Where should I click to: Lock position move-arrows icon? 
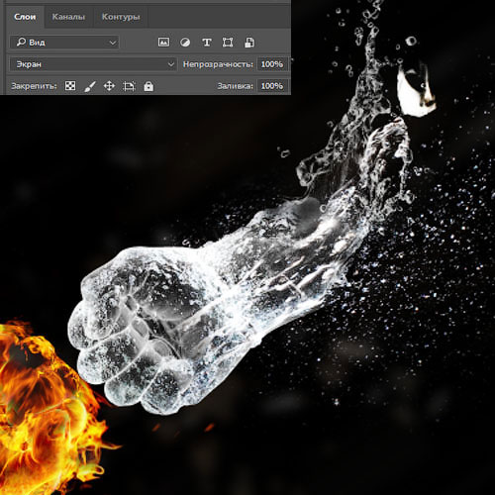coord(109,86)
